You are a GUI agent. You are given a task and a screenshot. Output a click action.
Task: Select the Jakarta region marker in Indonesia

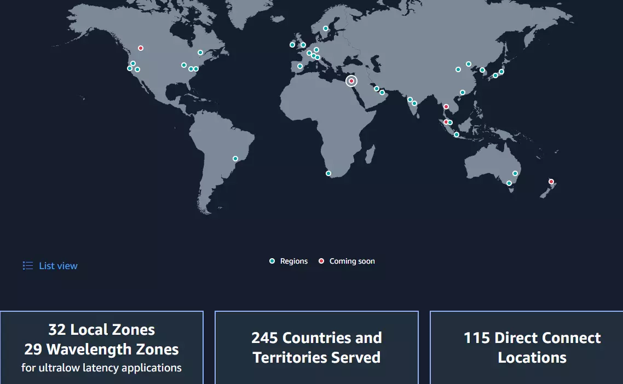coord(457,135)
